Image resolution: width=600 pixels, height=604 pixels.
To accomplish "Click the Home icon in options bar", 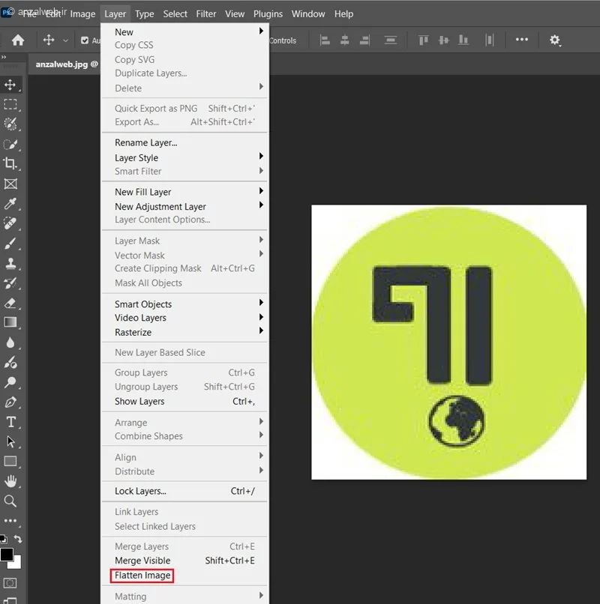I will click(x=18, y=40).
